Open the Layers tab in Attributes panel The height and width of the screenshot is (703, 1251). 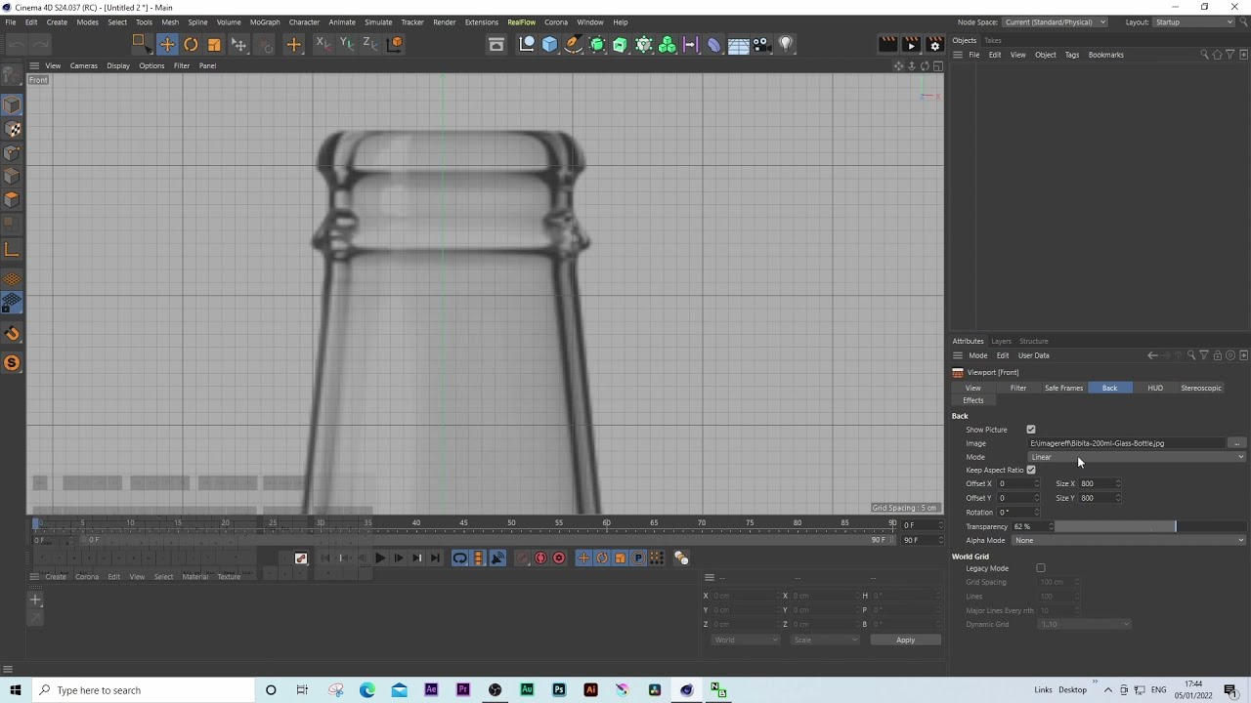pos(1001,341)
